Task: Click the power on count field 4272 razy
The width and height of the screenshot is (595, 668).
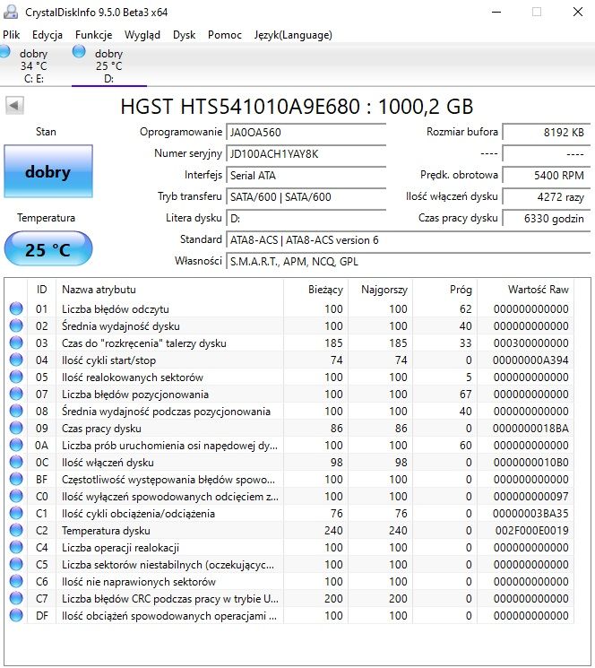Action: [546, 197]
